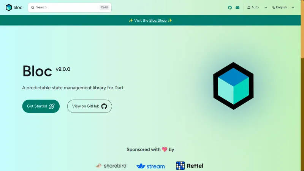The height and width of the screenshot is (171, 304).
Task: Click the translate icon beside English
Action: [x=274, y=8]
